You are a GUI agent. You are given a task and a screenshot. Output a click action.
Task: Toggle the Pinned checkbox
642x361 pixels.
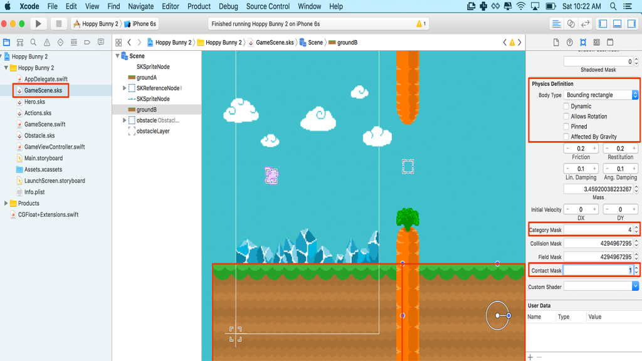(x=566, y=127)
